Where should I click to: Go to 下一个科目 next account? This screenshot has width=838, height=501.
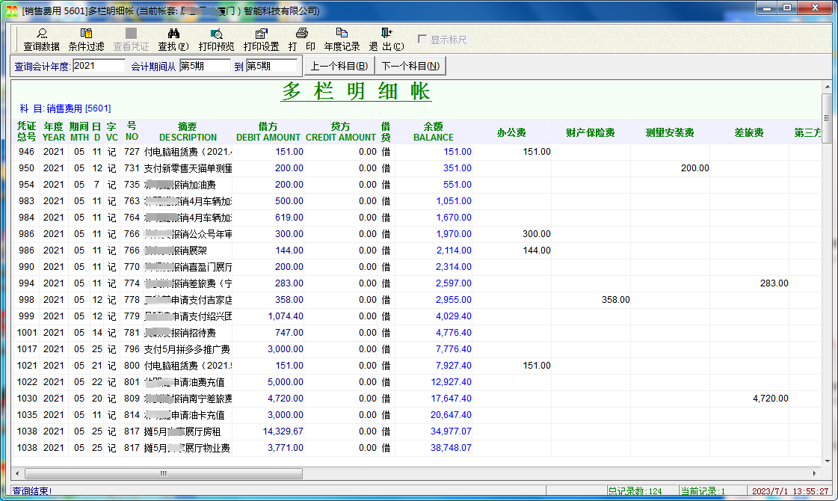click(410, 66)
